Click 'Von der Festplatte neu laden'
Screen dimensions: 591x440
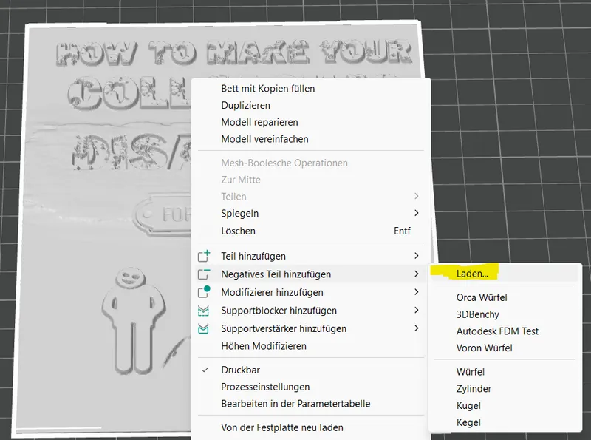281,427
